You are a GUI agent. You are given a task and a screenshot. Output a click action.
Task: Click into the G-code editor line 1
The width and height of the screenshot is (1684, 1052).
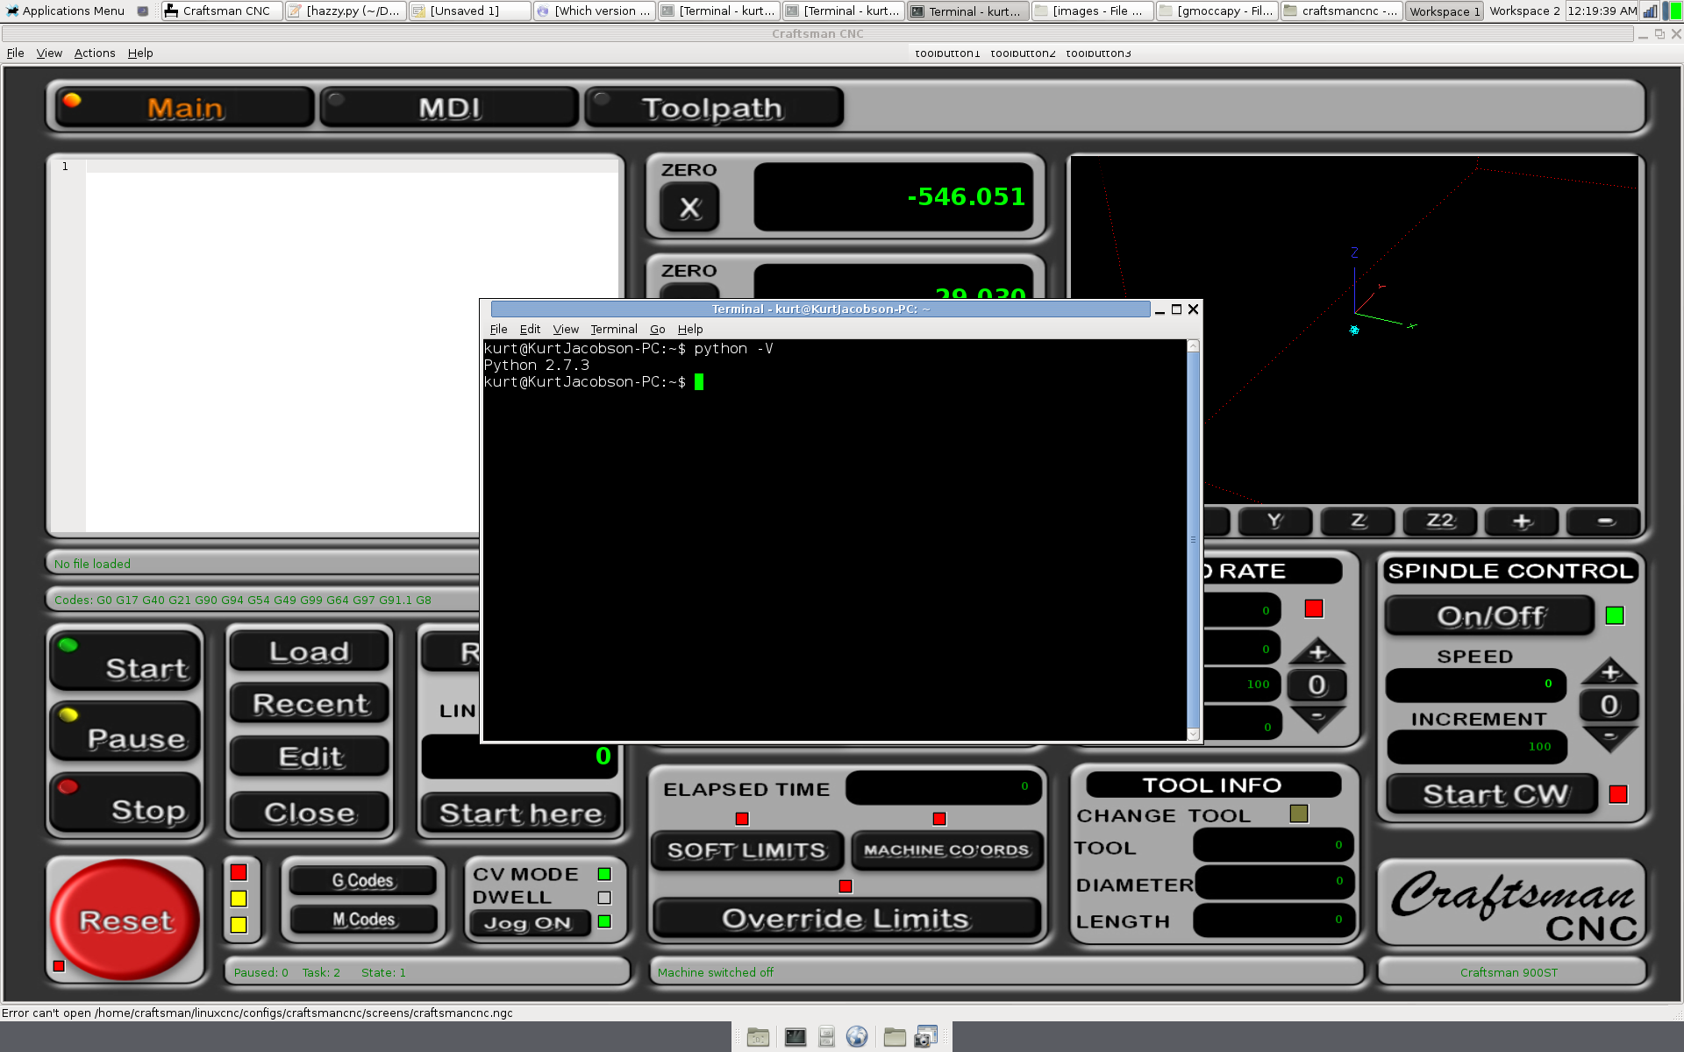click(x=353, y=166)
